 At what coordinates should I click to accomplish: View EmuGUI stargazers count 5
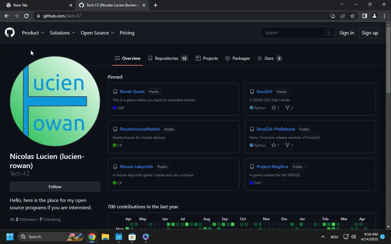click(x=275, y=108)
